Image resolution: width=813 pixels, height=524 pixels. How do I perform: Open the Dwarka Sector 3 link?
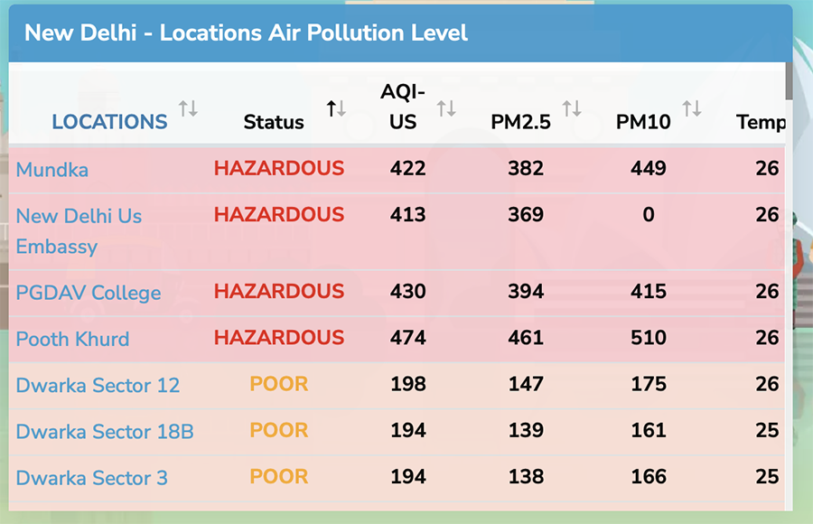[x=92, y=477]
